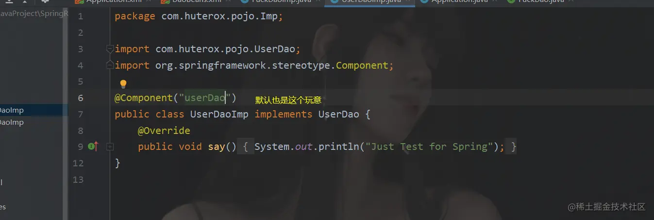
Task: Click the closing brace on line 12
Action: tap(117, 163)
